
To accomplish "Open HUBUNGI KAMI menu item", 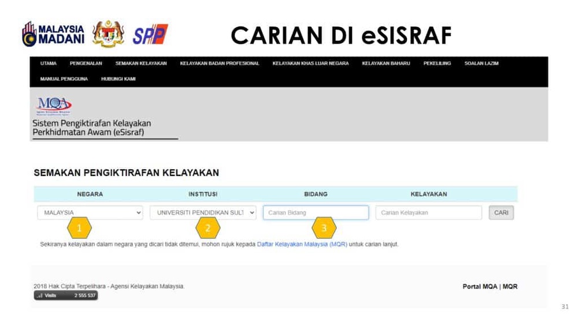I will [x=118, y=79].
